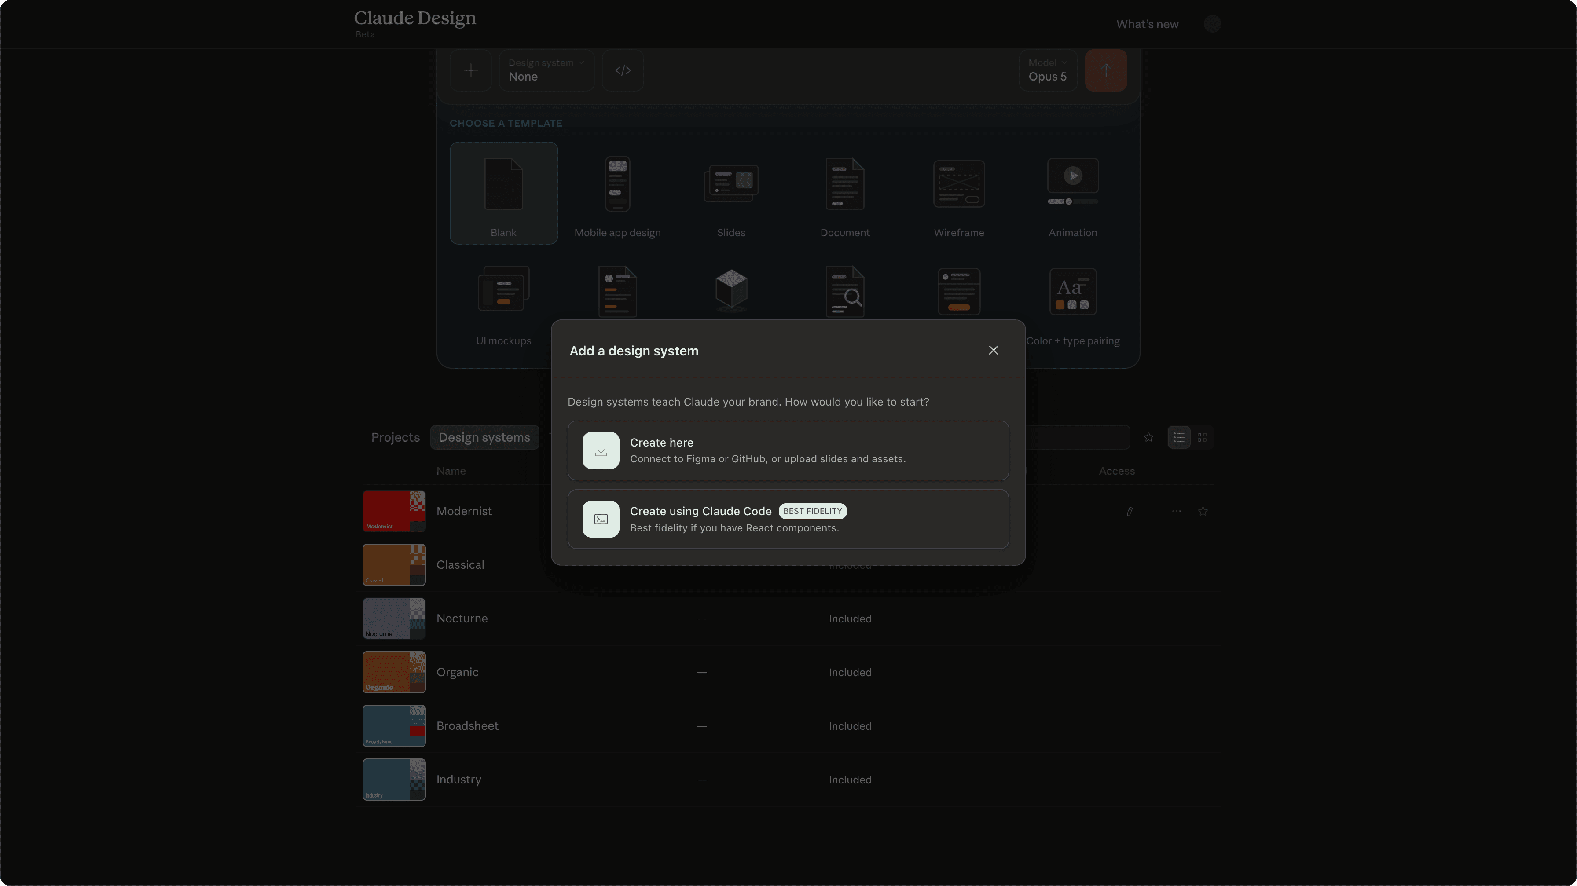Filter by starred using the star icon
This screenshot has width=1577, height=886.
(1148, 437)
